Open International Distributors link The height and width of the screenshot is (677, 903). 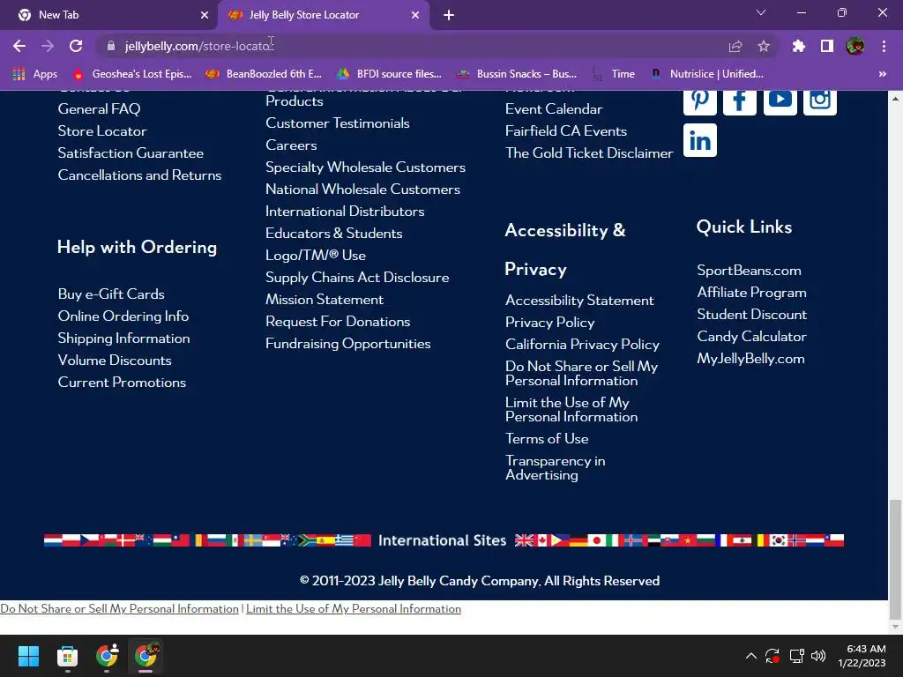point(345,212)
